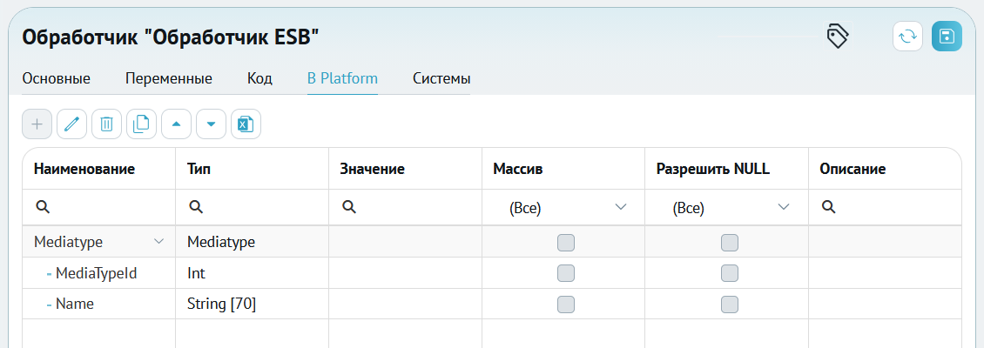
Task: Click the Excel export icon
Action: [x=246, y=124]
